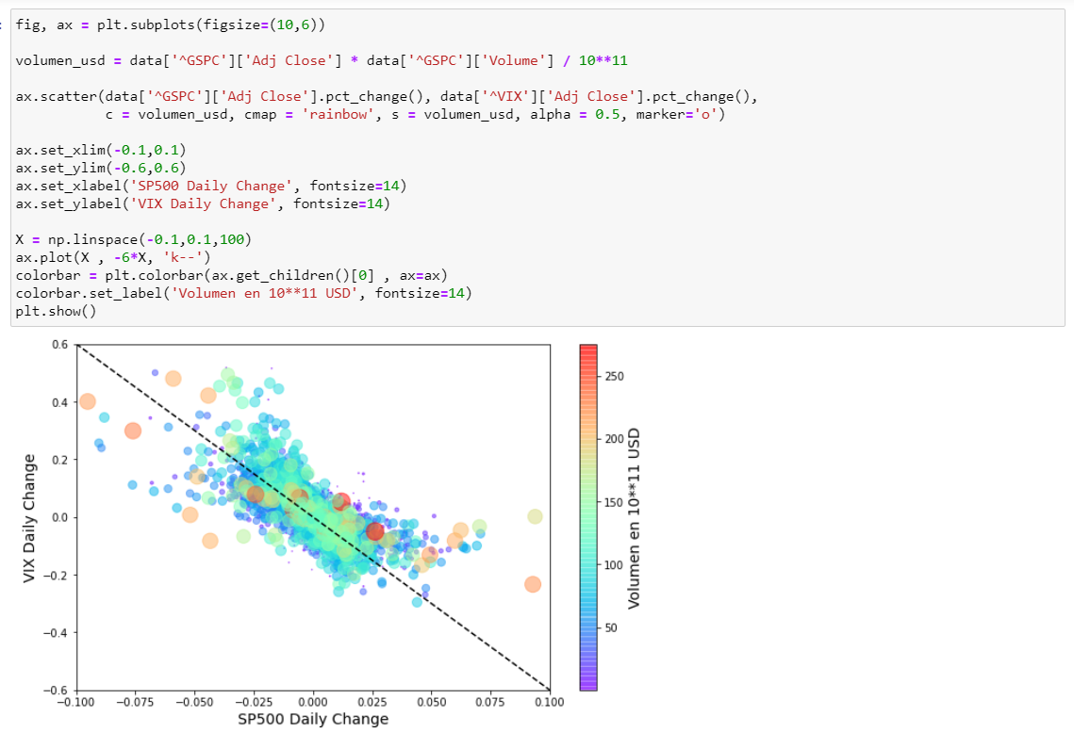Image resolution: width=1074 pixels, height=732 pixels.
Task: Select the set_xlabel 'SP500 Daily Change' code line
Action: (x=211, y=186)
